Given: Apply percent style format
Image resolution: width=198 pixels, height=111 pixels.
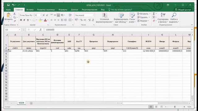Looking at the screenshot, I should tap(81, 20).
